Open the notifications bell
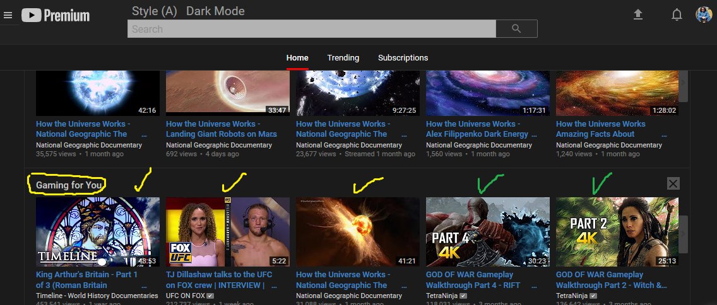The image size is (717, 305). pyautogui.click(x=677, y=15)
